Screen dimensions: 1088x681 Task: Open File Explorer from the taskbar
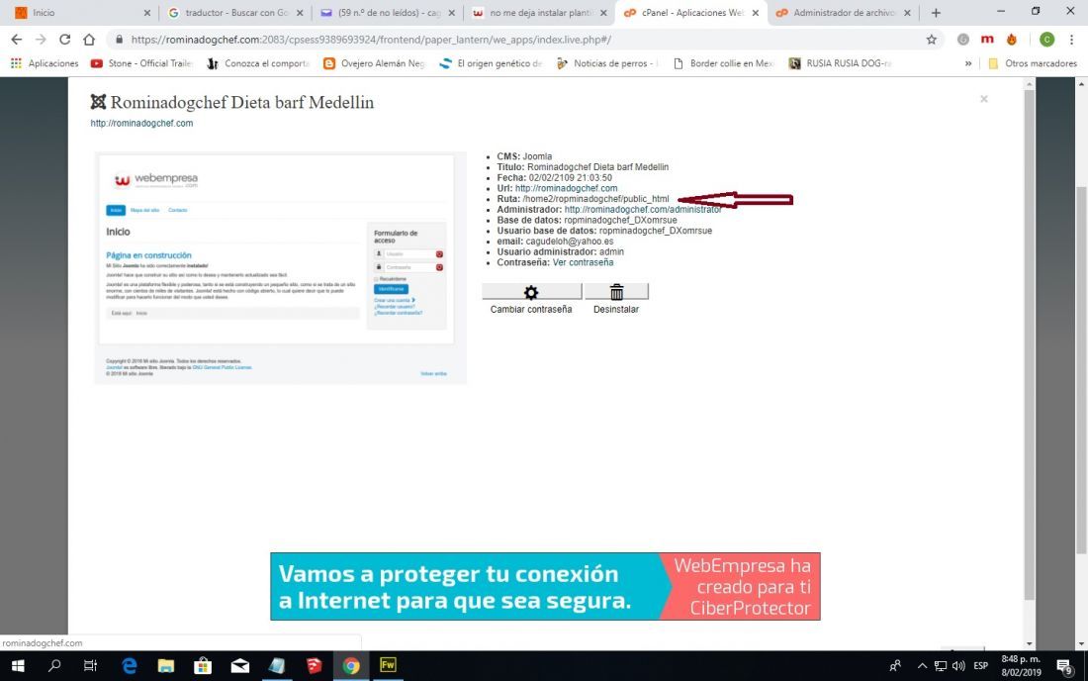166,666
